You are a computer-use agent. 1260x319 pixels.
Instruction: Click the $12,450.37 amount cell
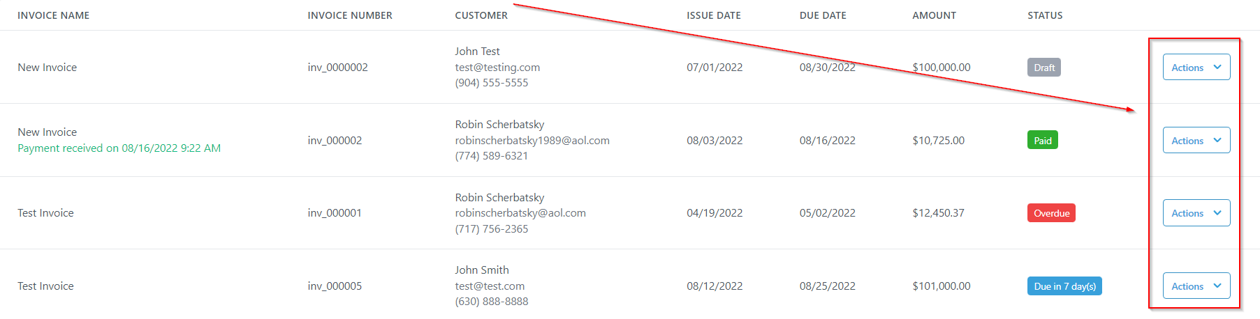938,213
